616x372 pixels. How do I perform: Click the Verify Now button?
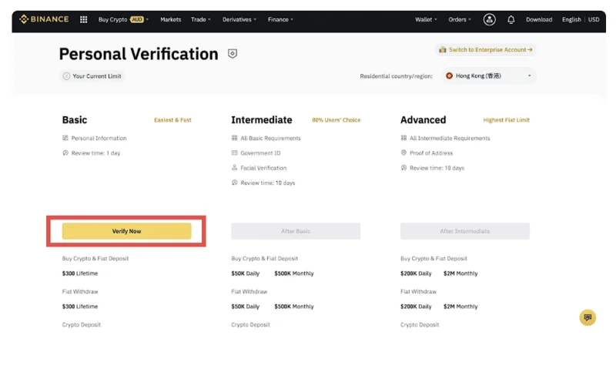tap(126, 231)
